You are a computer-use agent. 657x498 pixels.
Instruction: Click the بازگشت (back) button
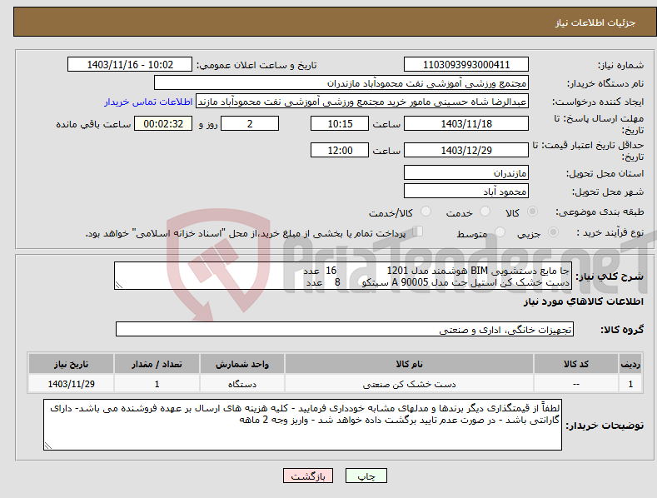click(308, 476)
